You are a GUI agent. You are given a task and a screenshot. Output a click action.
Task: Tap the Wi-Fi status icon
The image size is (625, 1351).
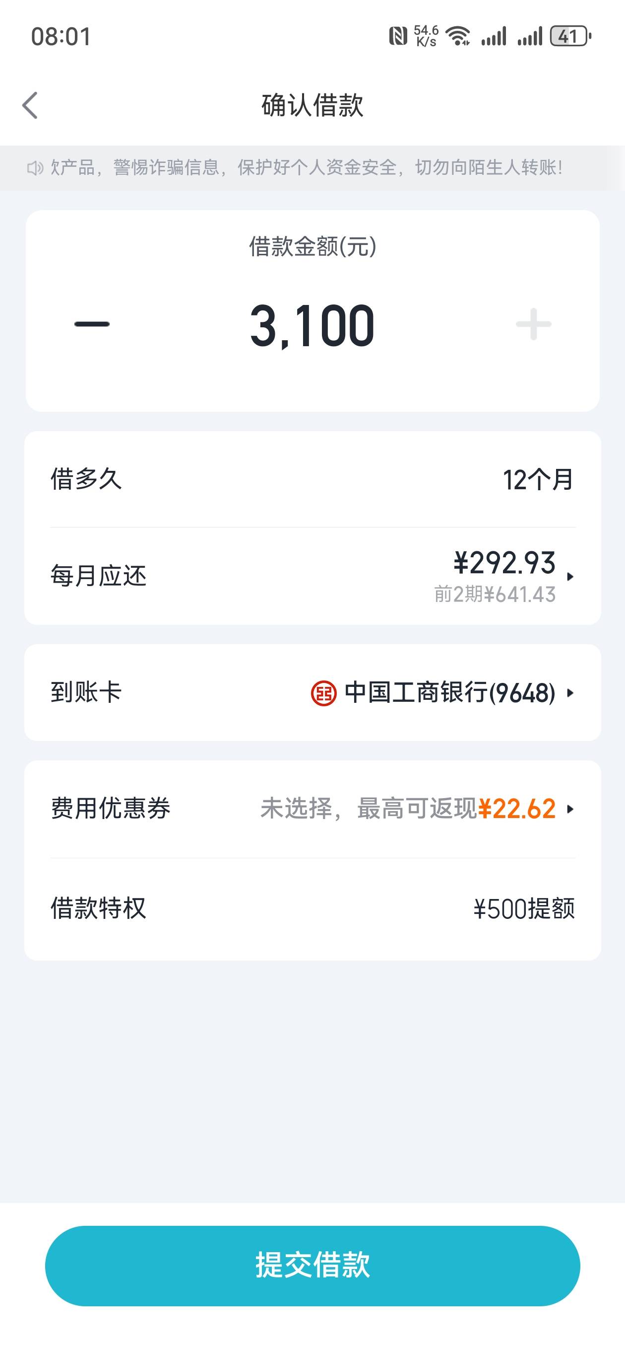click(x=457, y=36)
